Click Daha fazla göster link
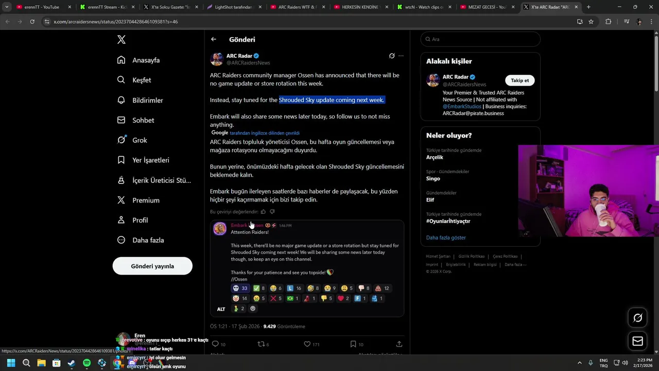Viewport: 659px width, 371px height. [446, 238]
